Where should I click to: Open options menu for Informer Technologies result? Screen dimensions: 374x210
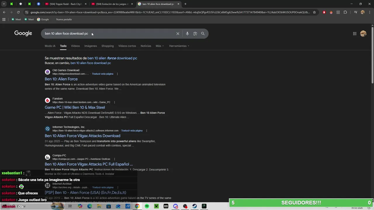[x=147, y=131]
